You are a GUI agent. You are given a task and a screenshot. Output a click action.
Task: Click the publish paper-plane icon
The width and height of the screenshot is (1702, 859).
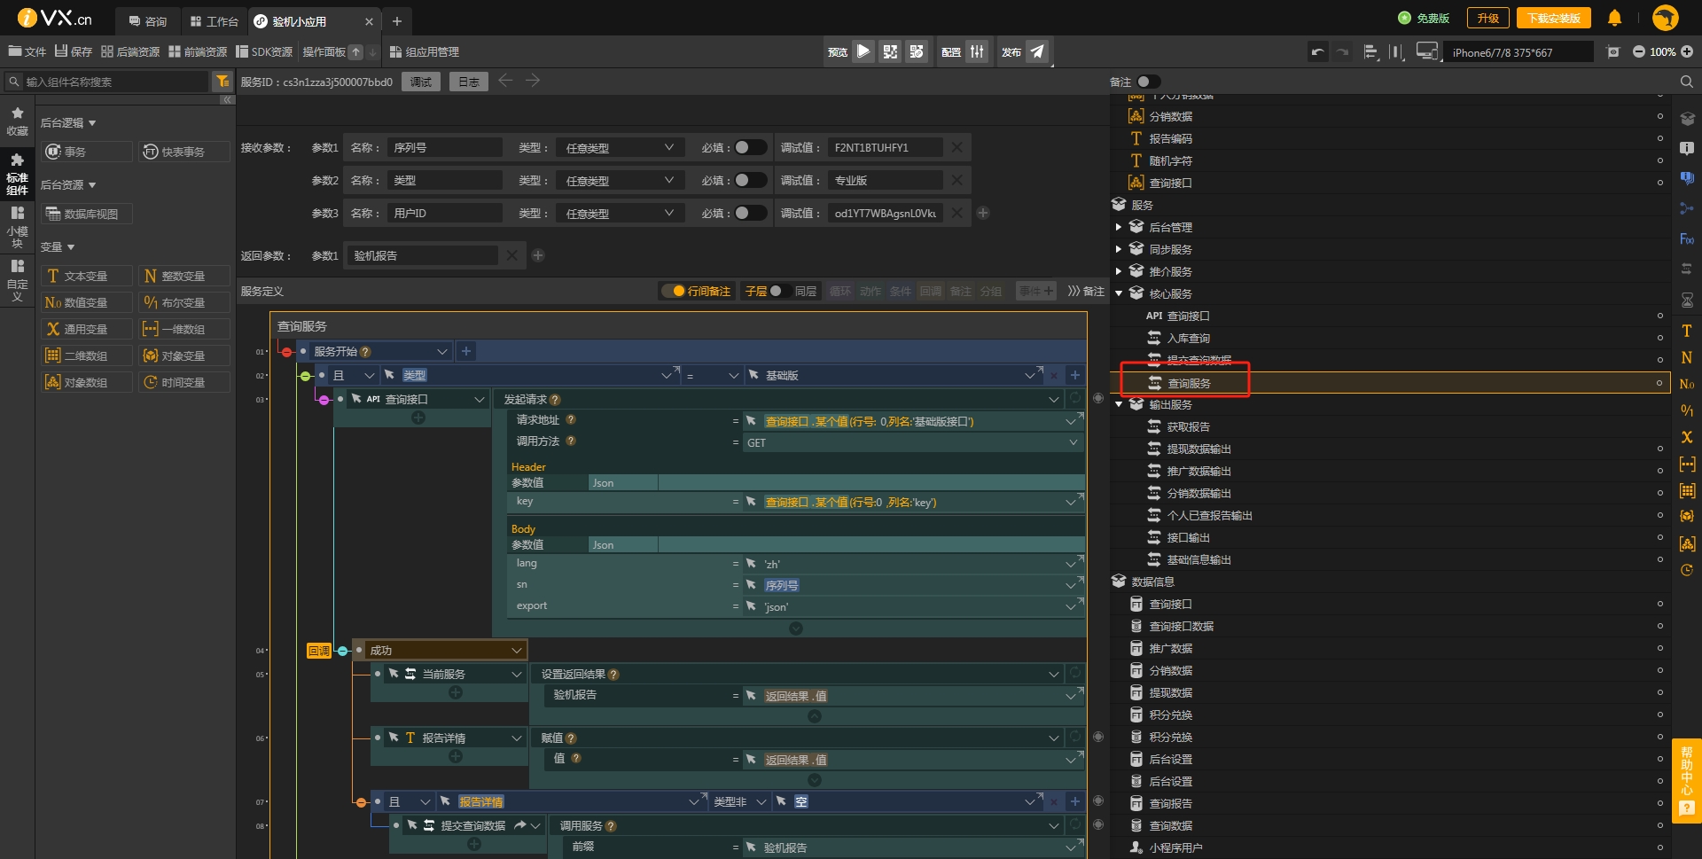click(1037, 51)
